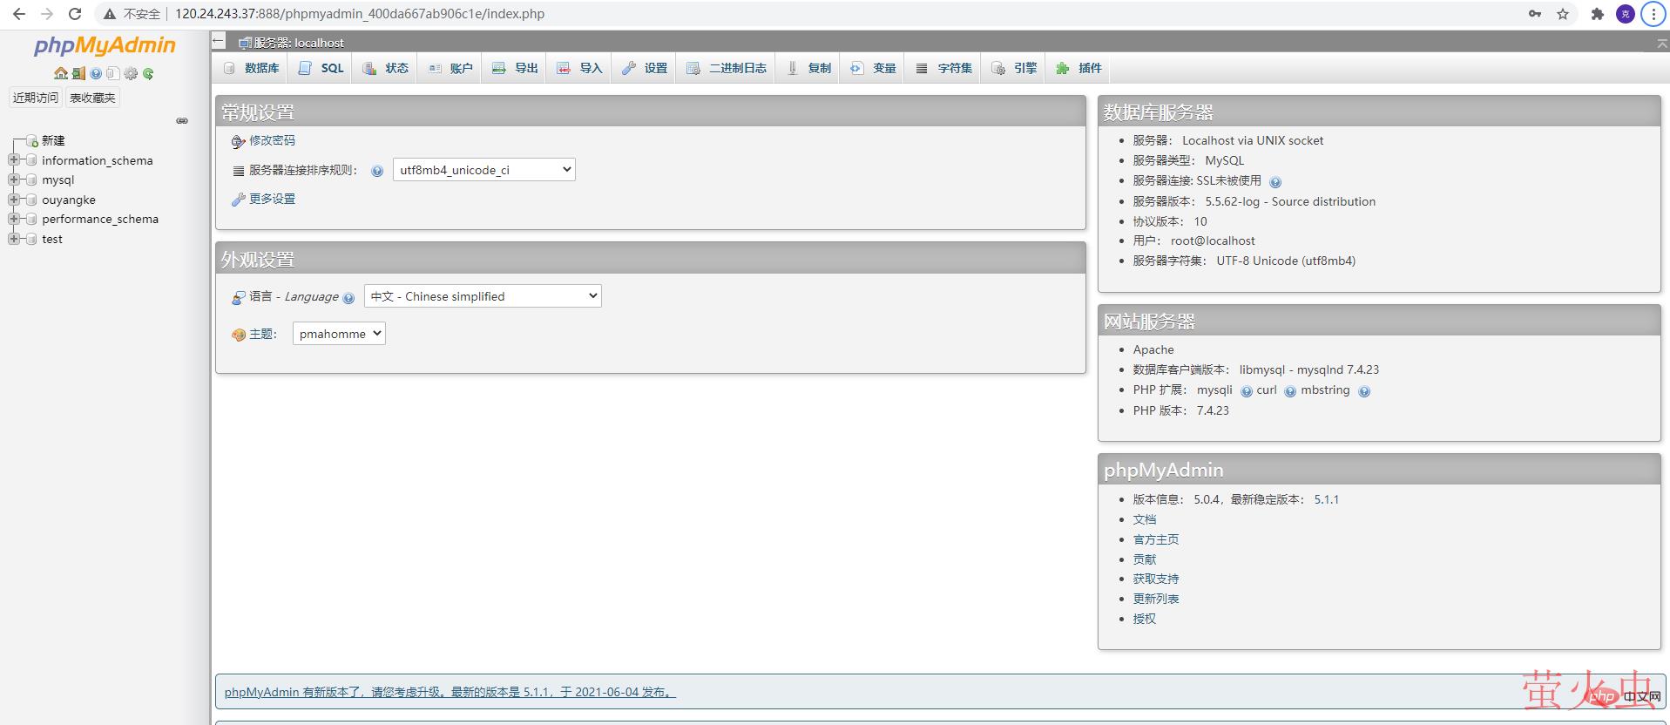This screenshot has height=725, width=1670.
Task: Open the language selection dropdown
Action: [x=483, y=296]
